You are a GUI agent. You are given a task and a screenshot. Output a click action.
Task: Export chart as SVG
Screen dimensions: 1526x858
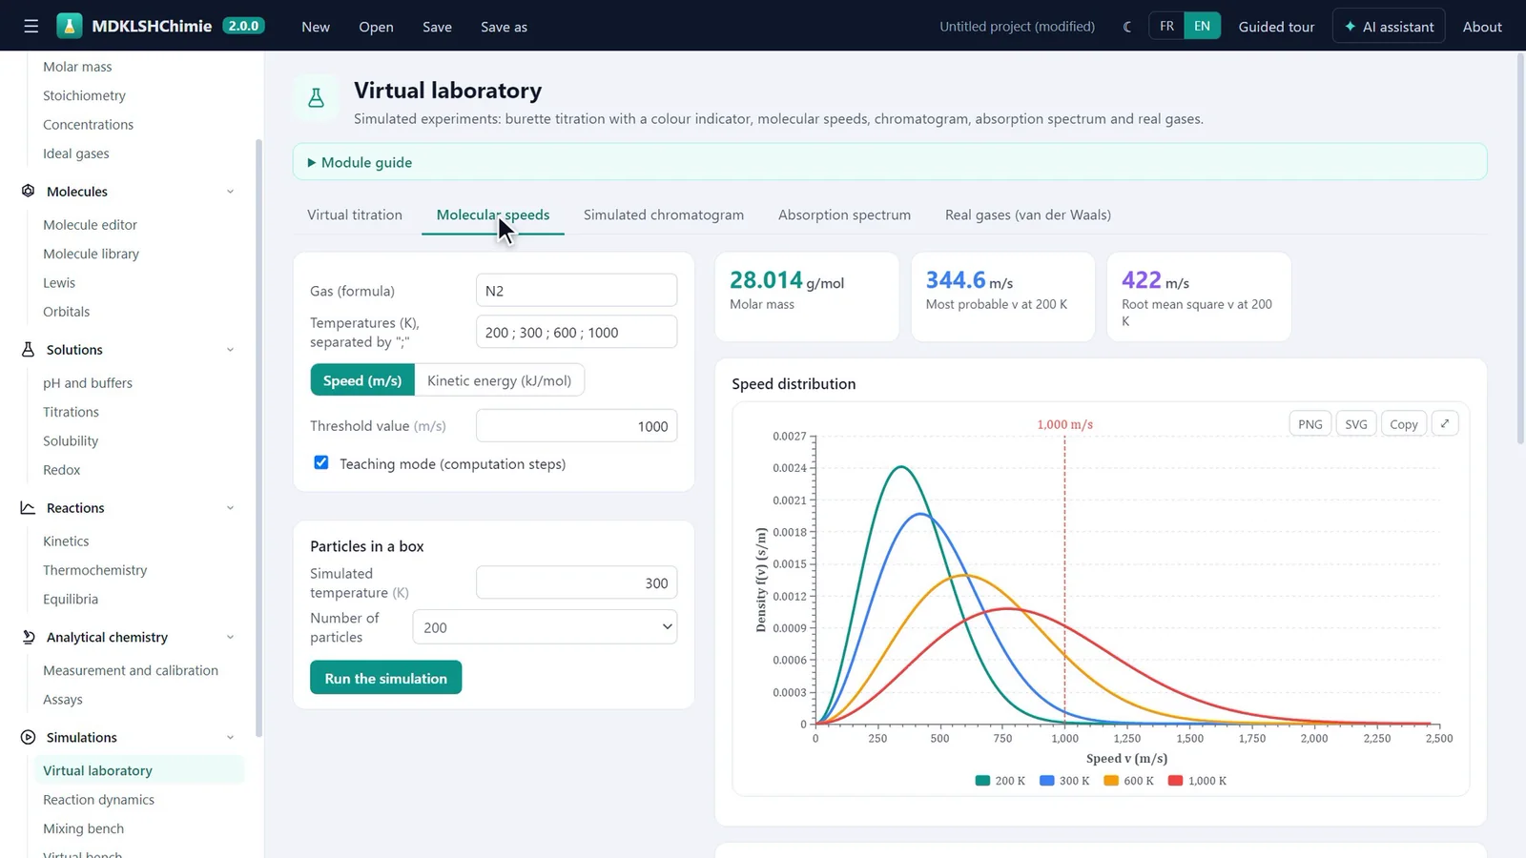coord(1355,424)
